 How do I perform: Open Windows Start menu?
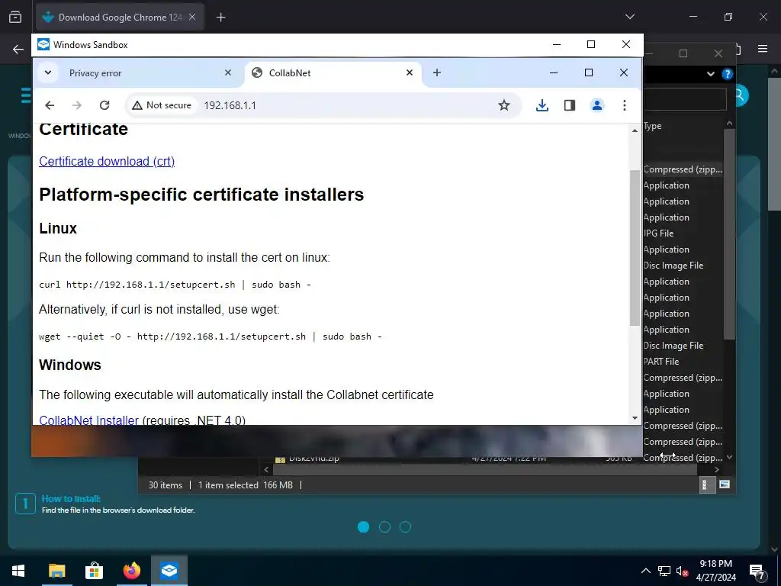pyautogui.click(x=18, y=571)
